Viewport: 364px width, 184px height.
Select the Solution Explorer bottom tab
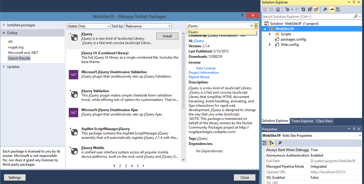coord(275,121)
